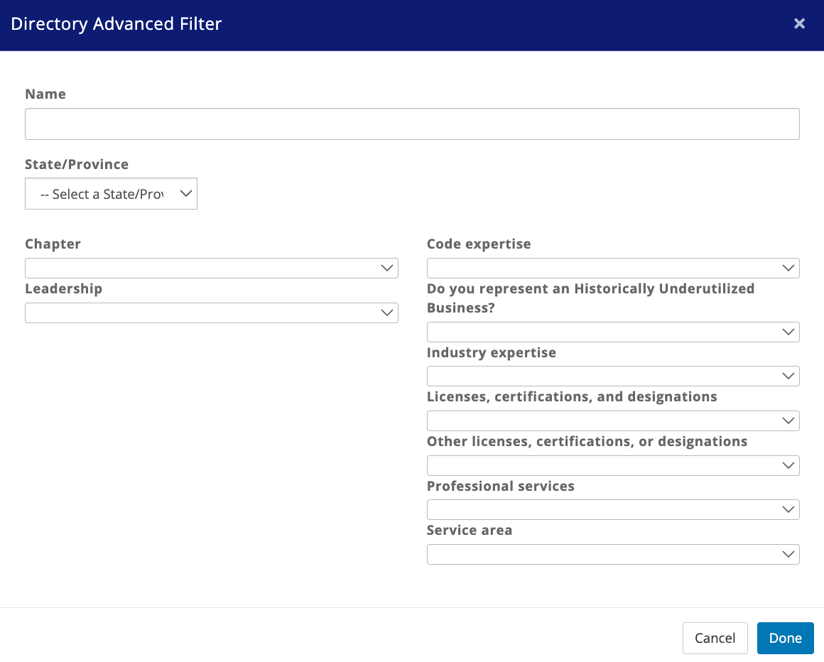Open the Licenses, certifications, and designations dropdown

(613, 420)
